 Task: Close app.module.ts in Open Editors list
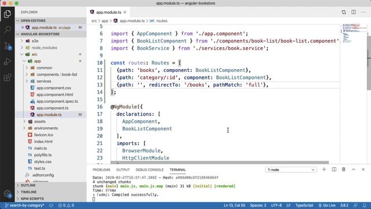[23, 27]
